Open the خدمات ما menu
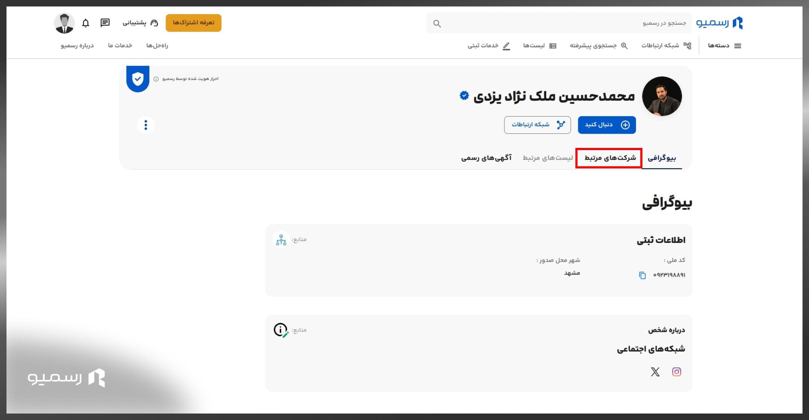The width and height of the screenshot is (809, 420). pos(120,46)
